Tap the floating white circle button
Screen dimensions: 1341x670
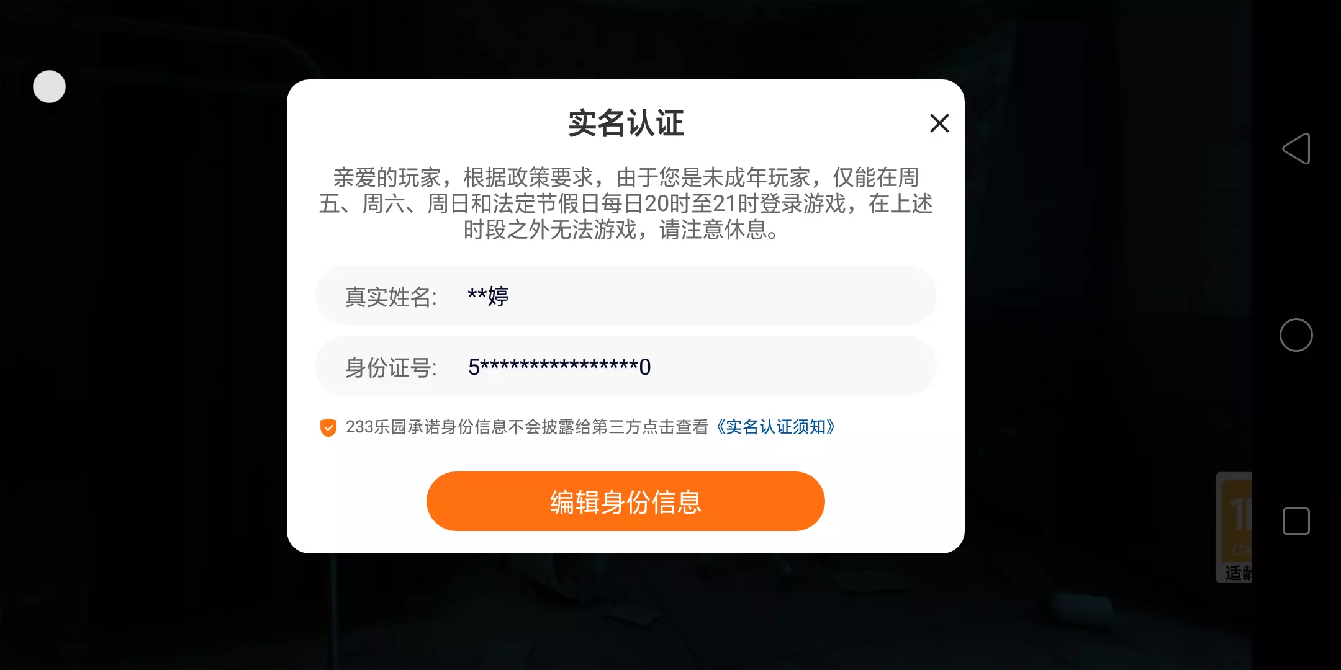49,86
